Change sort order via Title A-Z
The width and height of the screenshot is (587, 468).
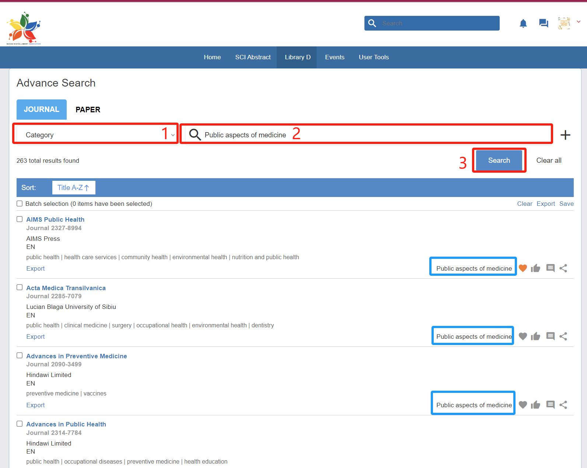73,188
